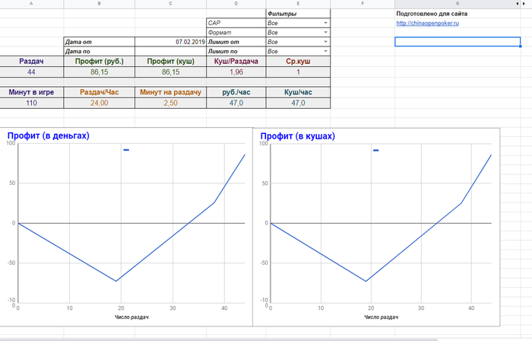Click the Фильтры heading cell

[x=298, y=14]
